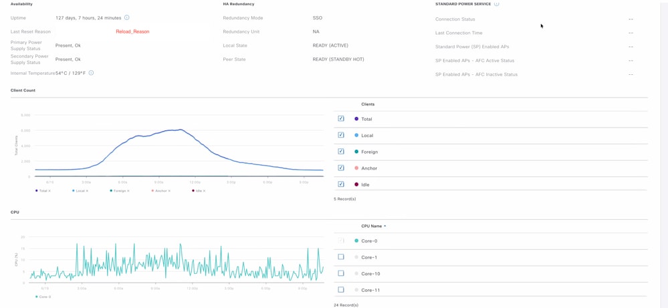
Task: Click the info icon next to Internal Temperature
Action: pyautogui.click(x=91, y=73)
